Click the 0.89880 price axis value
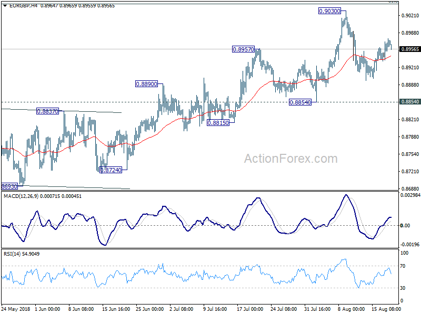This screenshot has width=421, height=315. pyautogui.click(x=410, y=33)
